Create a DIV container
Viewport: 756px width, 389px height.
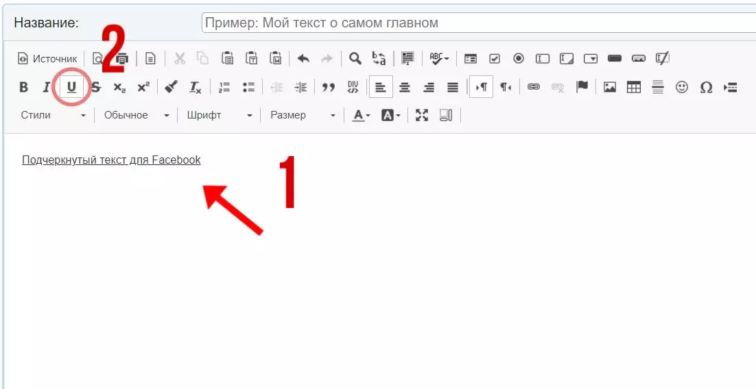tap(353, 87)
